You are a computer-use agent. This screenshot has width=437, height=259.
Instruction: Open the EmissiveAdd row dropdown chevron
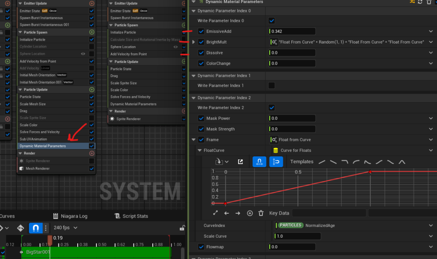[x=431, y=31]
